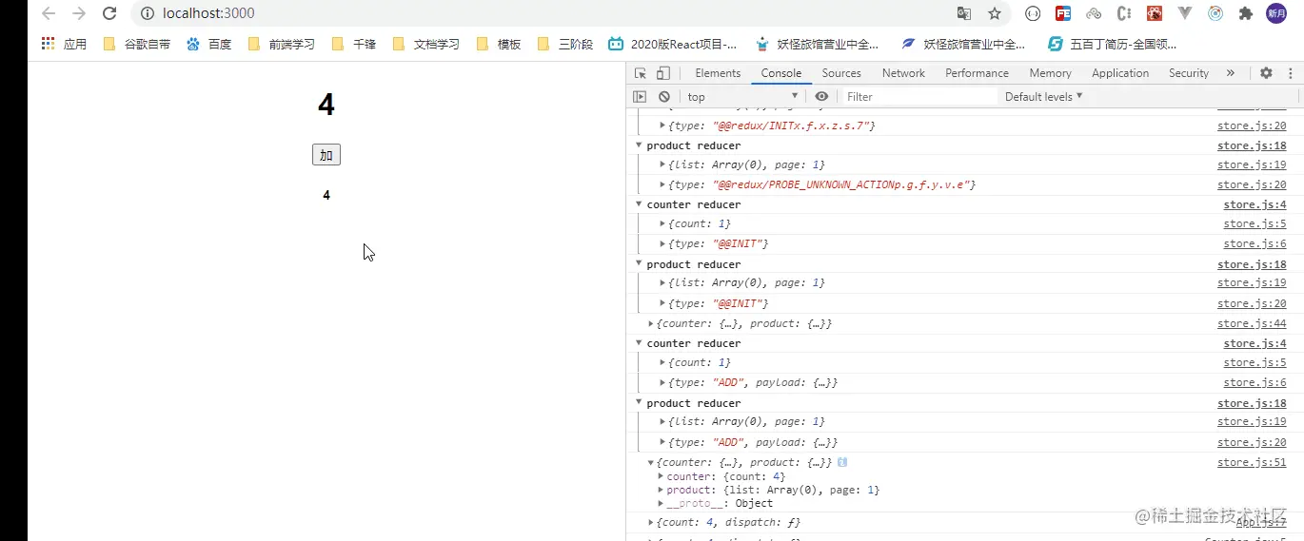Expand the @@redux/INITx.f.x.z.s.7 object

tap(663, 126)
